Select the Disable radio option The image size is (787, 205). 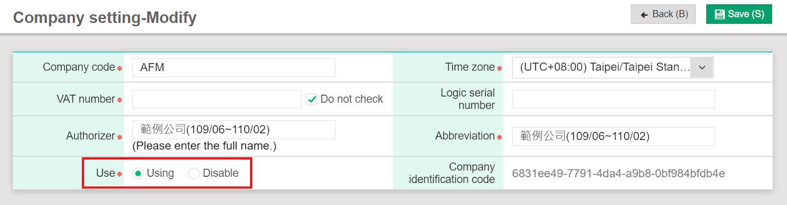click(x=194, y=174)
